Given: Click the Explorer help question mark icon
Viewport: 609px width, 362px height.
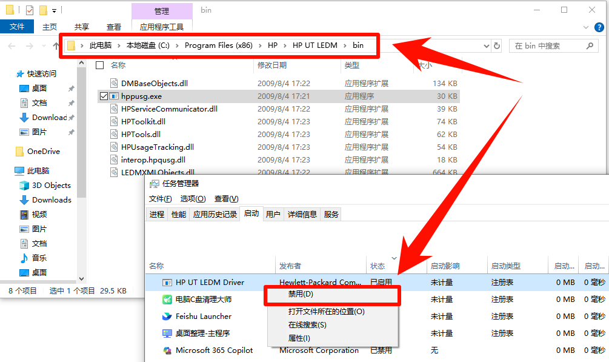Looking at the screenshot, I should (x=599, y=27).
